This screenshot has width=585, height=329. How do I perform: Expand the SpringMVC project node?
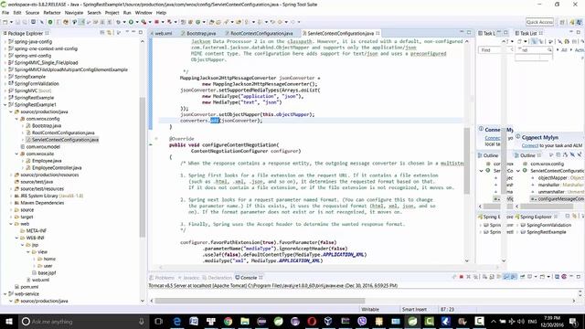[5, 90]
